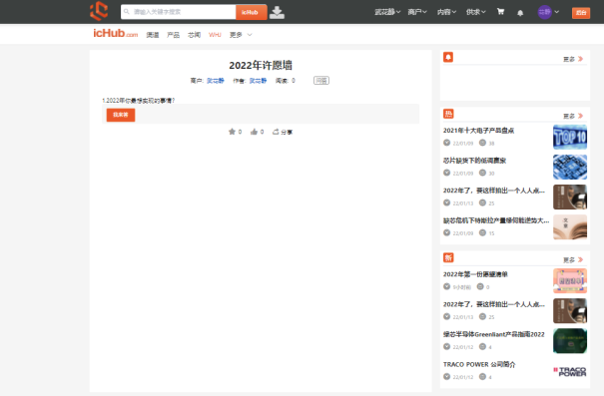Image resolution: width=604 pixels, height=396 pixels.
Task: Open article TRACO POWER 公司简介
Action: (x=479, y=364)
